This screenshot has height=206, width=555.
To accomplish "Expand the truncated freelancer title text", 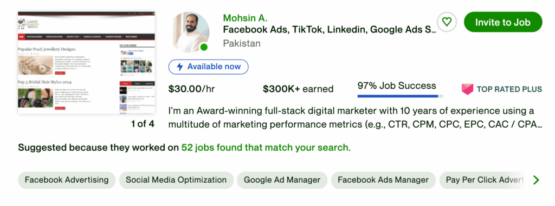I will (x=330, y=30).
